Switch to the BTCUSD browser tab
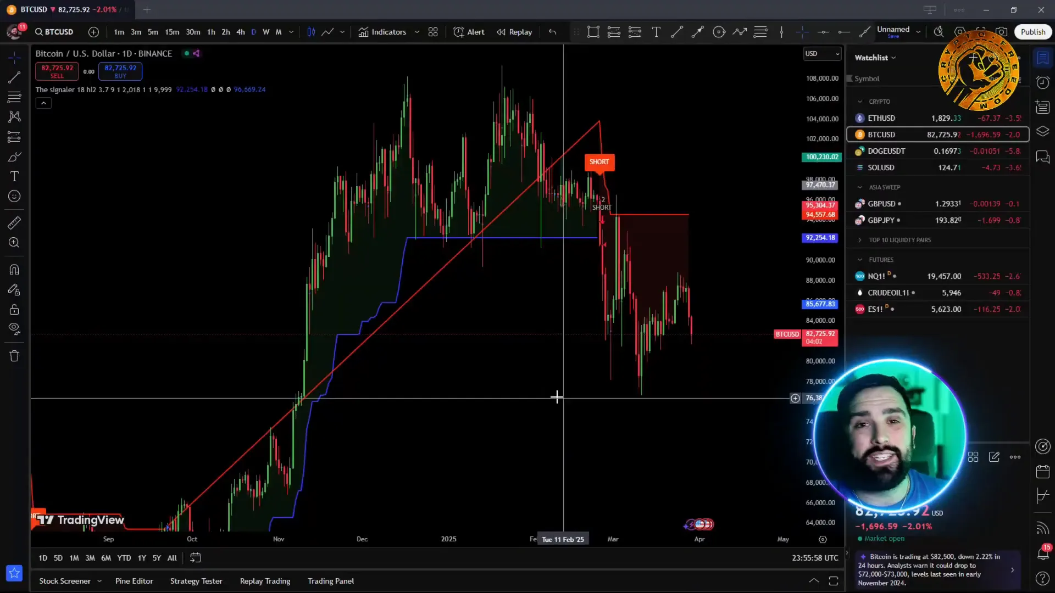This screenshot has height=593, width=1055. 69,9
